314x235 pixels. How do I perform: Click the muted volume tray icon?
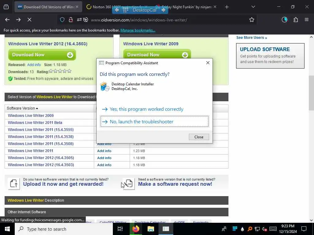(264, 229)
